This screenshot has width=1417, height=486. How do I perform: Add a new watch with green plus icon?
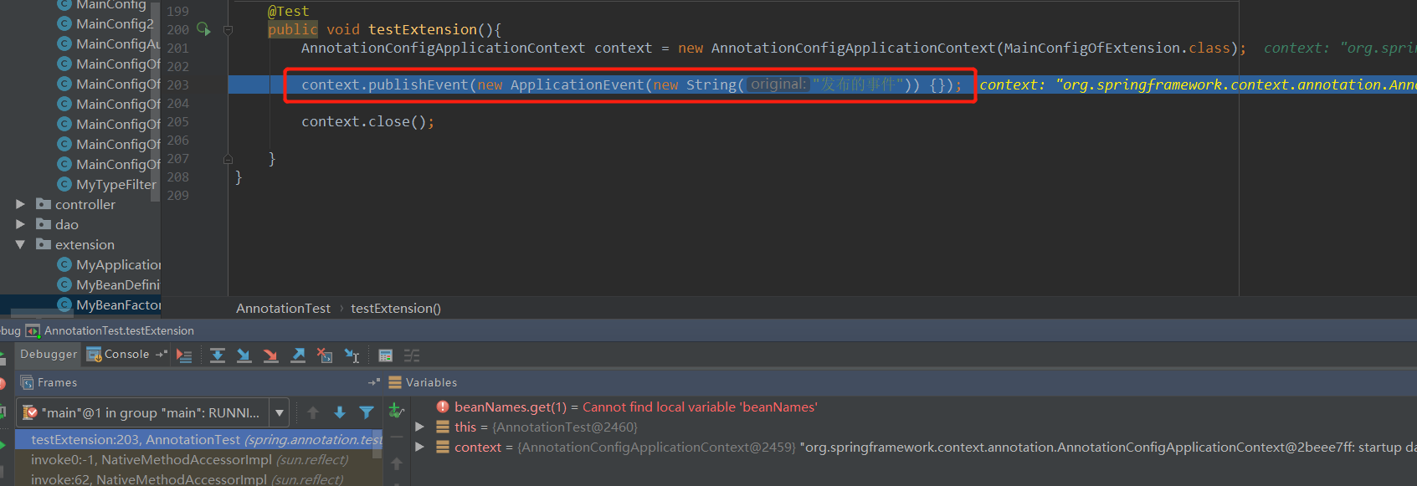[x=397, y=411]
